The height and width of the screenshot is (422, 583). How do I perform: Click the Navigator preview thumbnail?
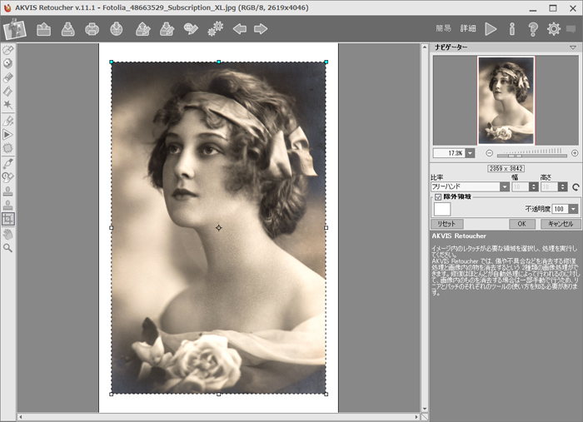coord(506,101)
